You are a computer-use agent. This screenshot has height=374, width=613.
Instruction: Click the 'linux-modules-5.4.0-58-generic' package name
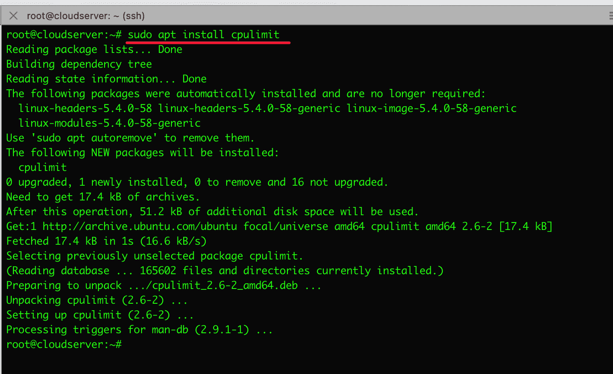tap(109, 123)
